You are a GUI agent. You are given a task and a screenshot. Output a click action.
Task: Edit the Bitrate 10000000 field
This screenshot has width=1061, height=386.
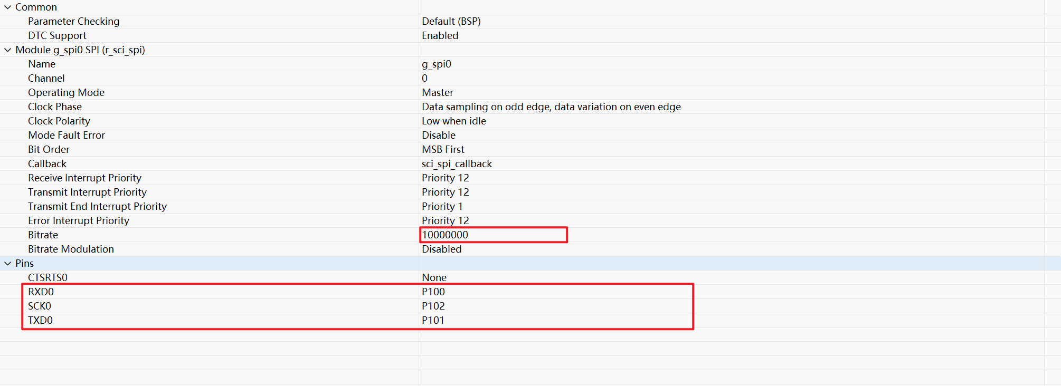click(494, 235)
